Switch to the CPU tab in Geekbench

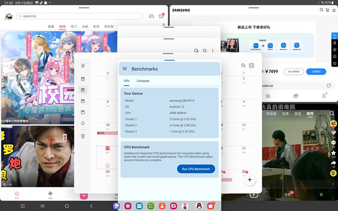pos(126,81)
